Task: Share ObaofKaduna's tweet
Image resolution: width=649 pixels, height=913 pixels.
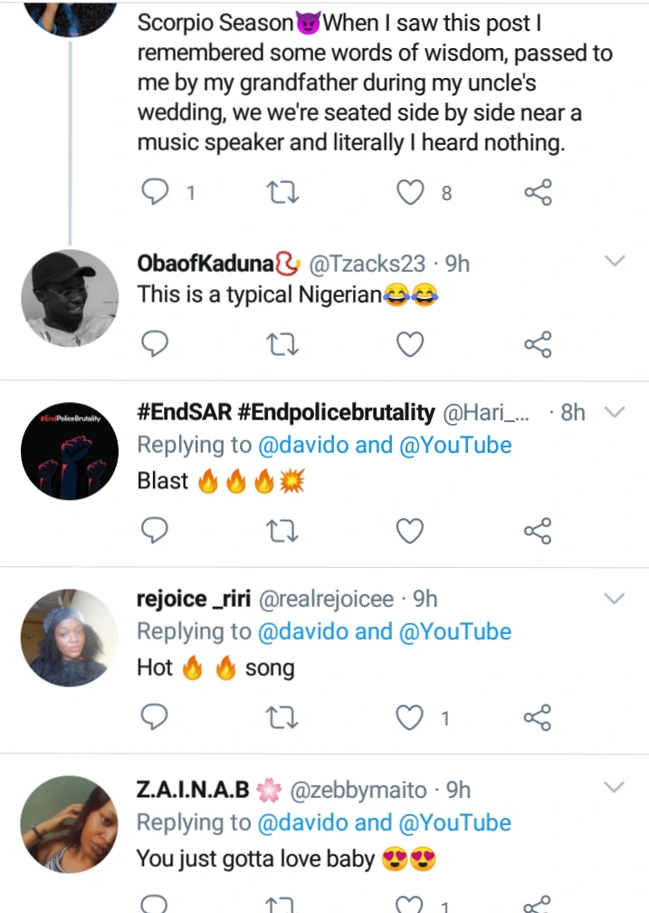Action: tap(538, 344)
